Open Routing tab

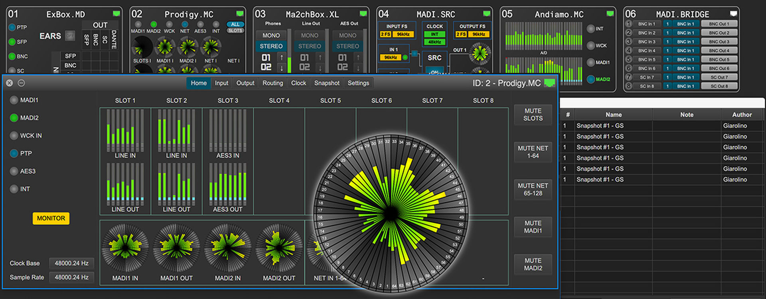tap(272, 83)
